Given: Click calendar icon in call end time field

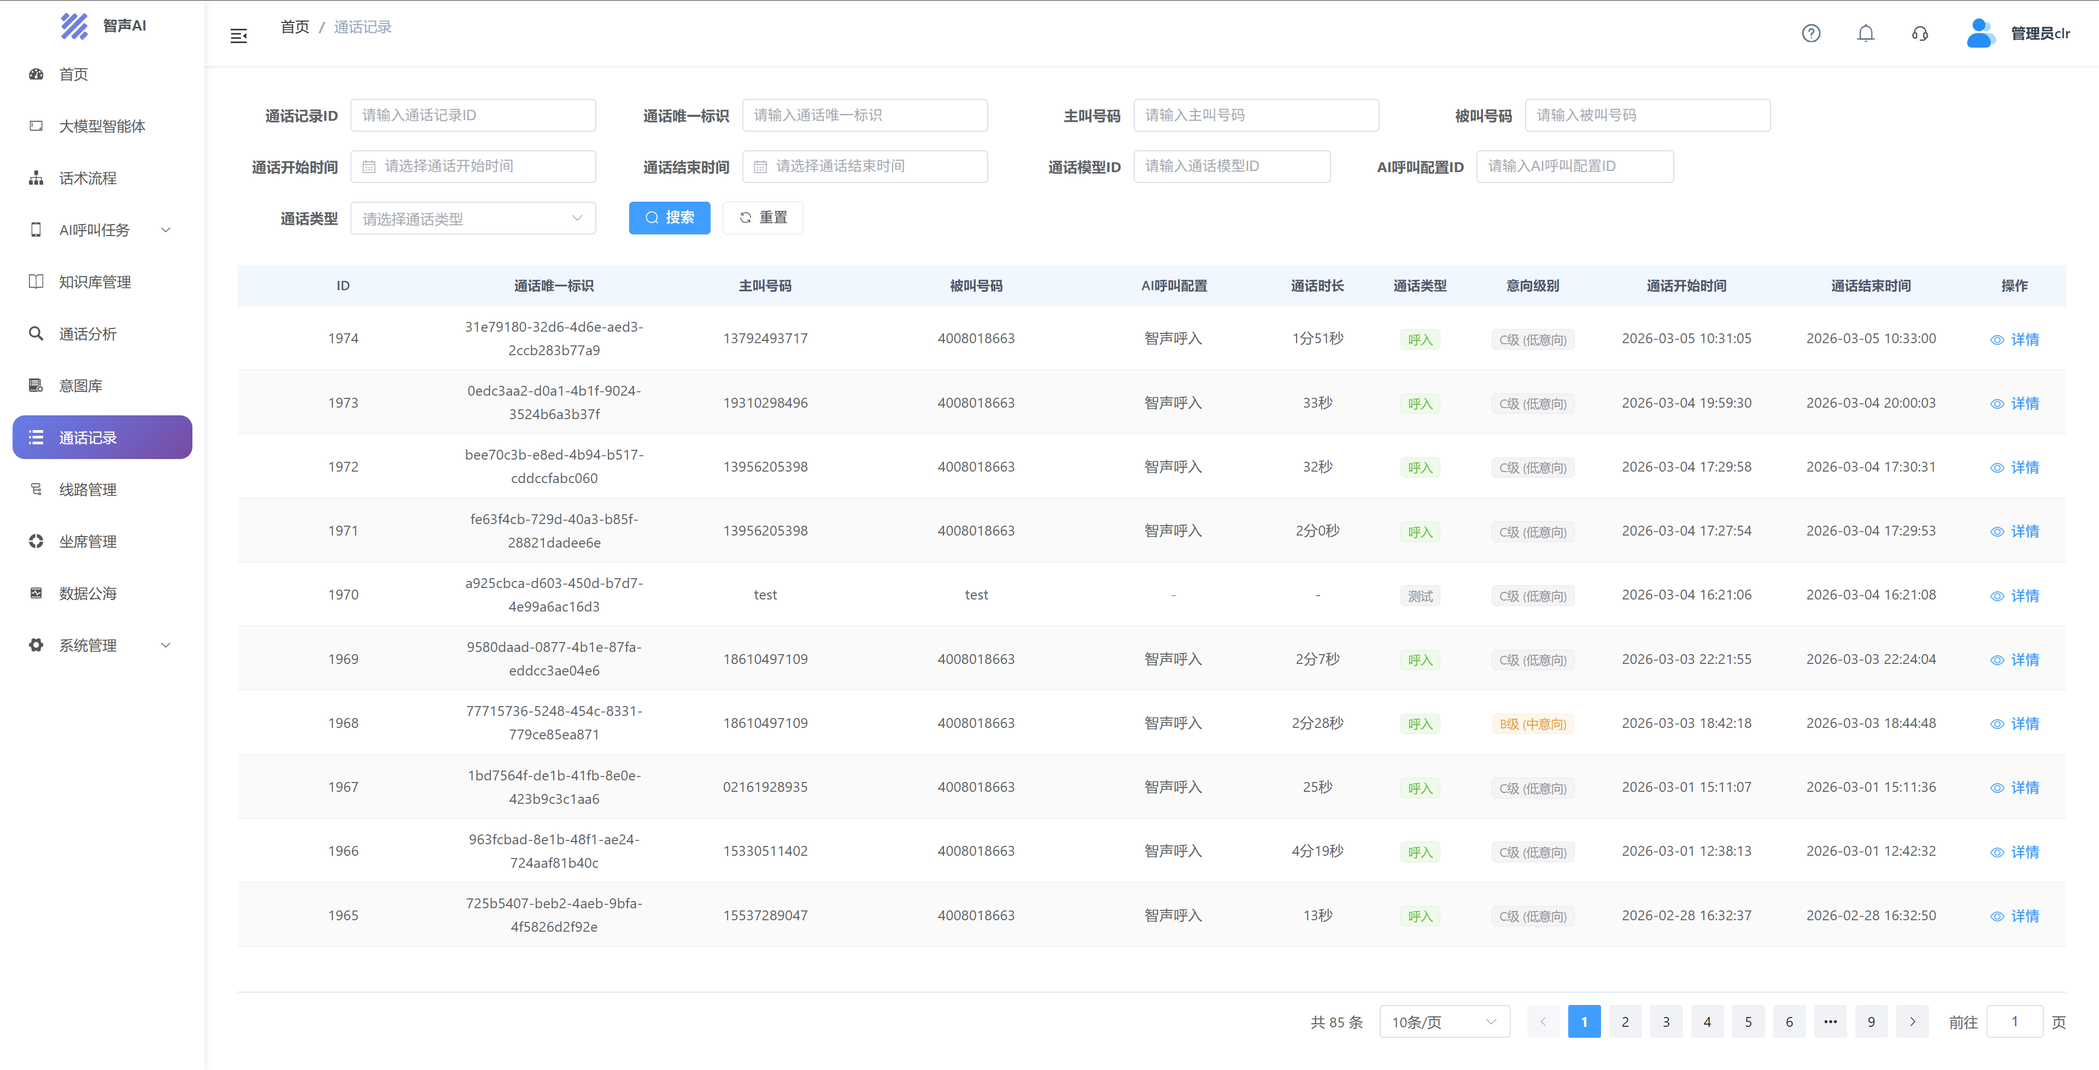Looking at the screenshot, I should 760,167.
